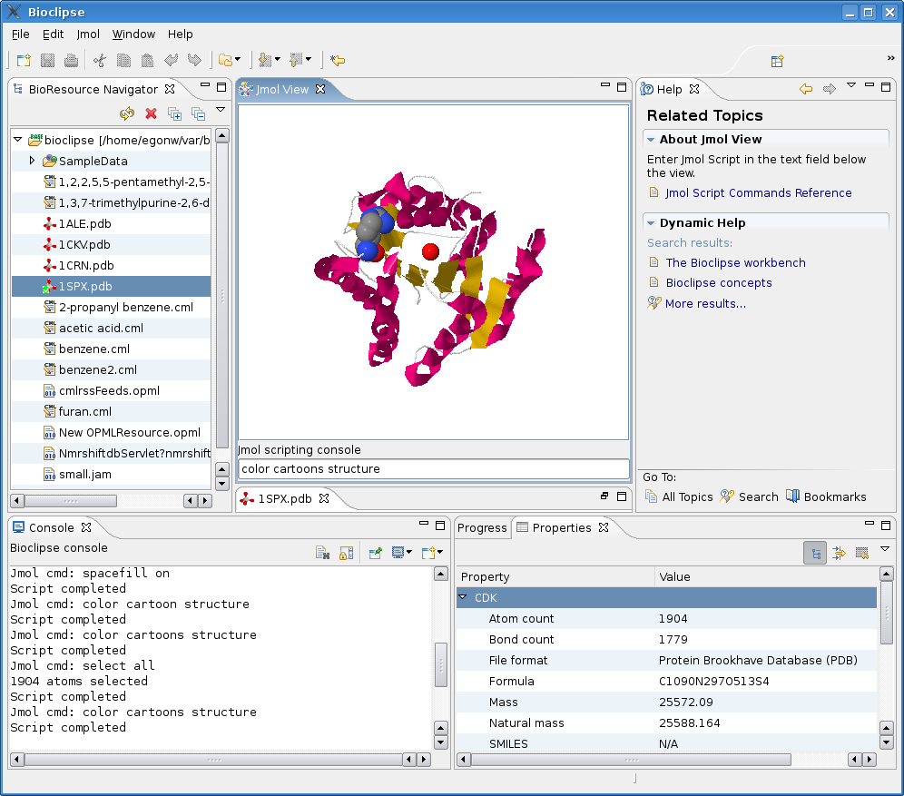Collapse the About Jmol View section
904x796 pixels.
pyautogui.click(x=651, y=140)
